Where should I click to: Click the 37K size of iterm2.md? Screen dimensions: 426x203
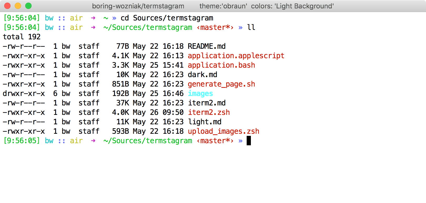[x=123, y=103]
